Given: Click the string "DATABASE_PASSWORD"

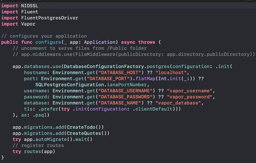Looking at the screenshot, I should tap(125, 96).
